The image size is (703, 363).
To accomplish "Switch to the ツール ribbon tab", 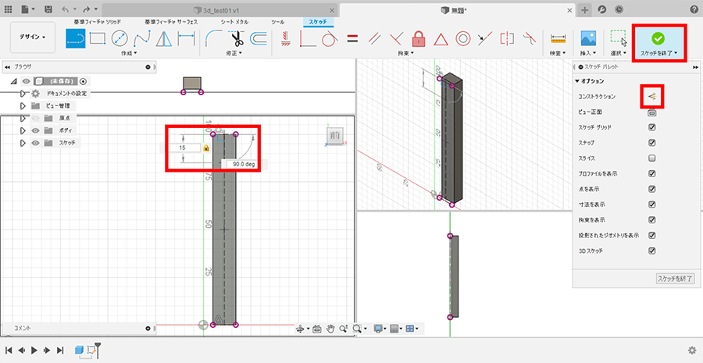I will point(277,23).
